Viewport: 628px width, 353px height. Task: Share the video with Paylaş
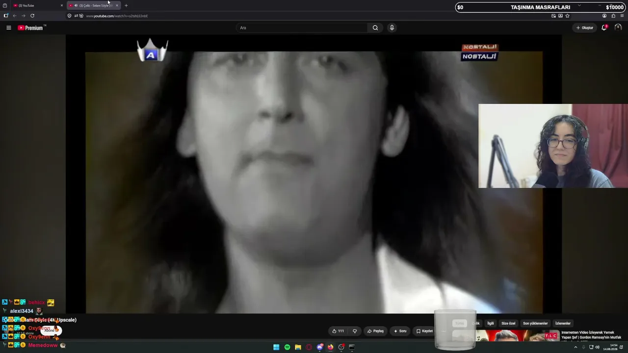click(x=375, y=331)
